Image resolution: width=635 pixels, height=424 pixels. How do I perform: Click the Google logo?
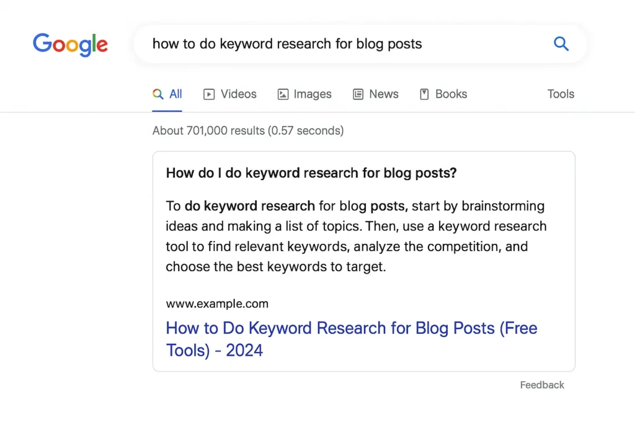pyautogui.click(x=70, y=44)
